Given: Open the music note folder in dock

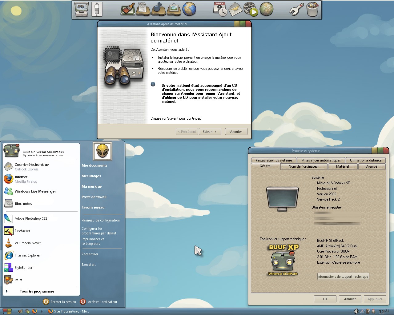Looking at the screenshot, I should pyautogui.click(x=159, y=9).
